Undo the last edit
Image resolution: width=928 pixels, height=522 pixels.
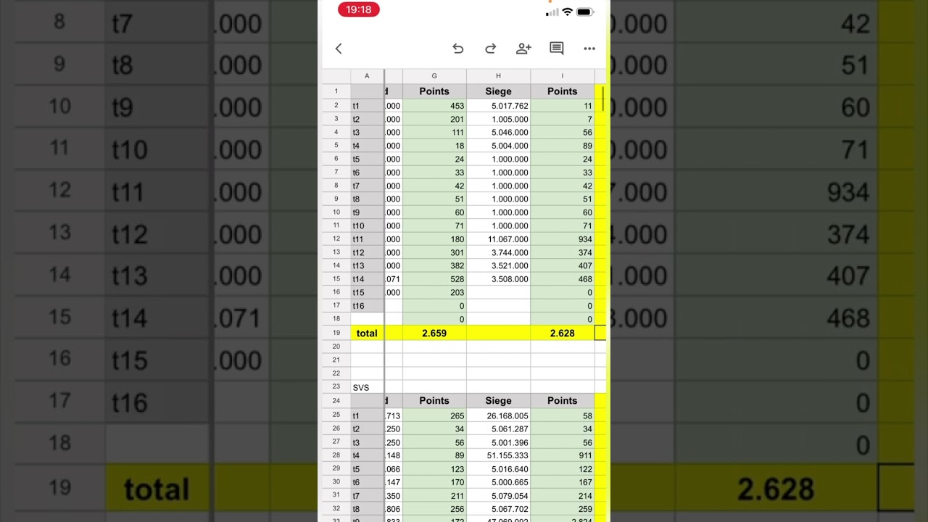point(457,49)
